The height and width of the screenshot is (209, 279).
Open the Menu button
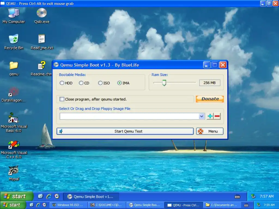point(210,131)
